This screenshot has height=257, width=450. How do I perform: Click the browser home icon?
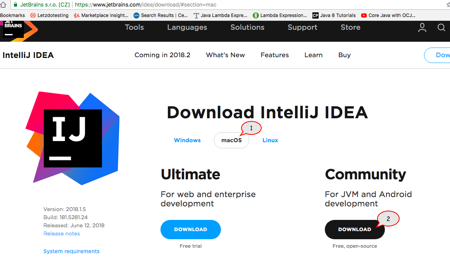pyautogui.click(x=3, y=5)
